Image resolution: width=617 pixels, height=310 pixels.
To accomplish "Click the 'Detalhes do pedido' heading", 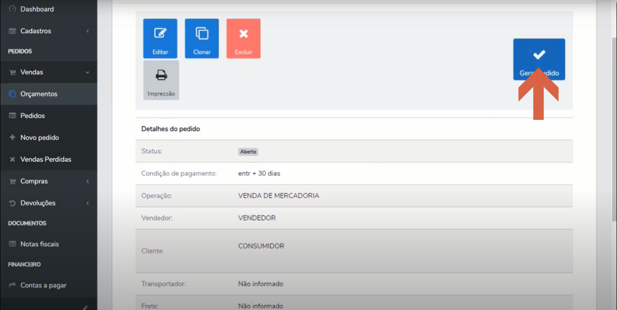I will (x=170, y=129).
